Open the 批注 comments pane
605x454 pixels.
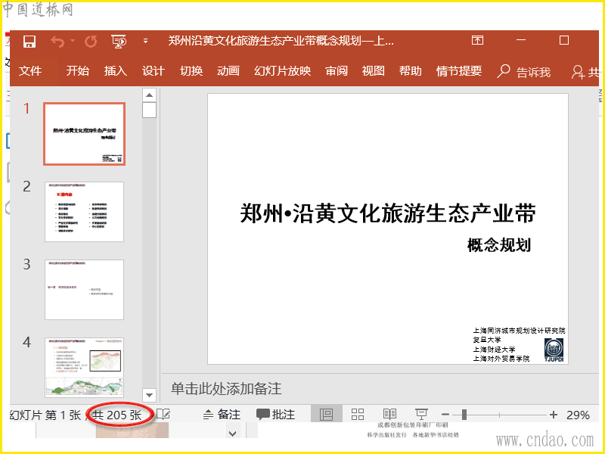[x=275, y=415]
